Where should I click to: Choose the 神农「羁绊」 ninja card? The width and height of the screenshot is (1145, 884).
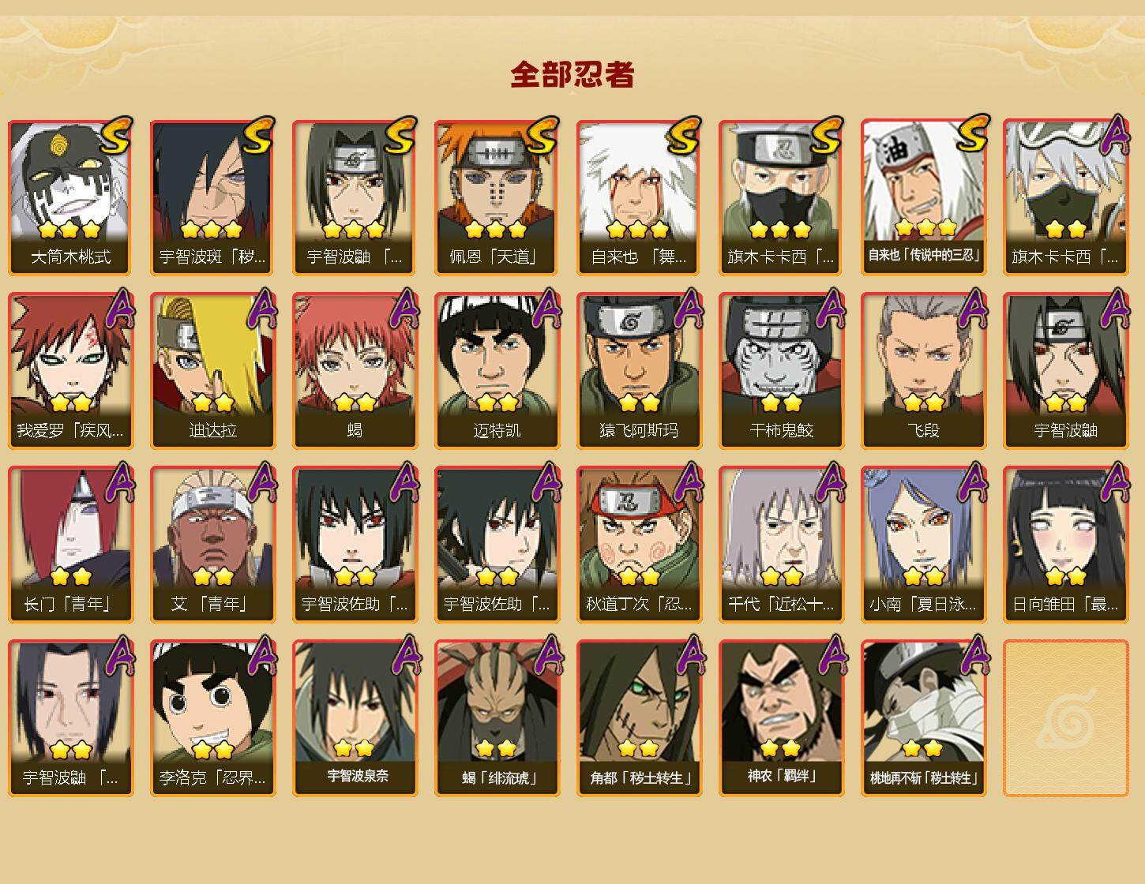(781, 718)
